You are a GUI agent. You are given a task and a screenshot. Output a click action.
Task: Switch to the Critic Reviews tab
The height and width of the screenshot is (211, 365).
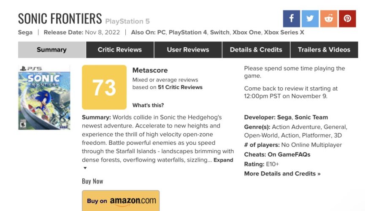(x=120, y=50)
